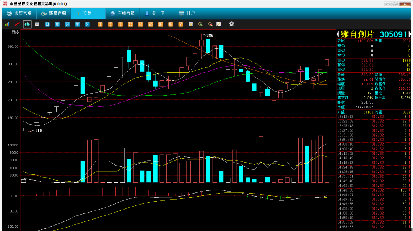Click the blue X period icon
The image size is (413, 231).
coord(87,24)
